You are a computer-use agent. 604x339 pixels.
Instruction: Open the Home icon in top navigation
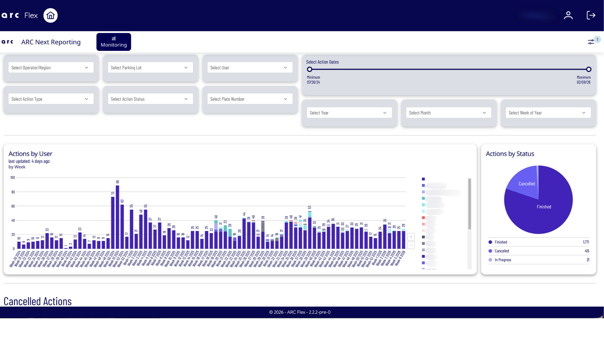50,15
